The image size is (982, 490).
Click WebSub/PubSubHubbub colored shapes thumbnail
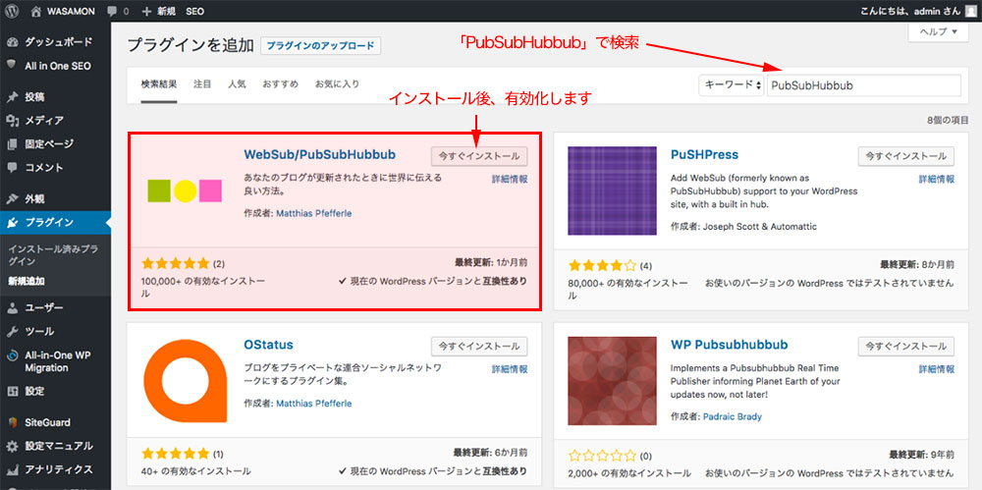click(x=185, y=191)
